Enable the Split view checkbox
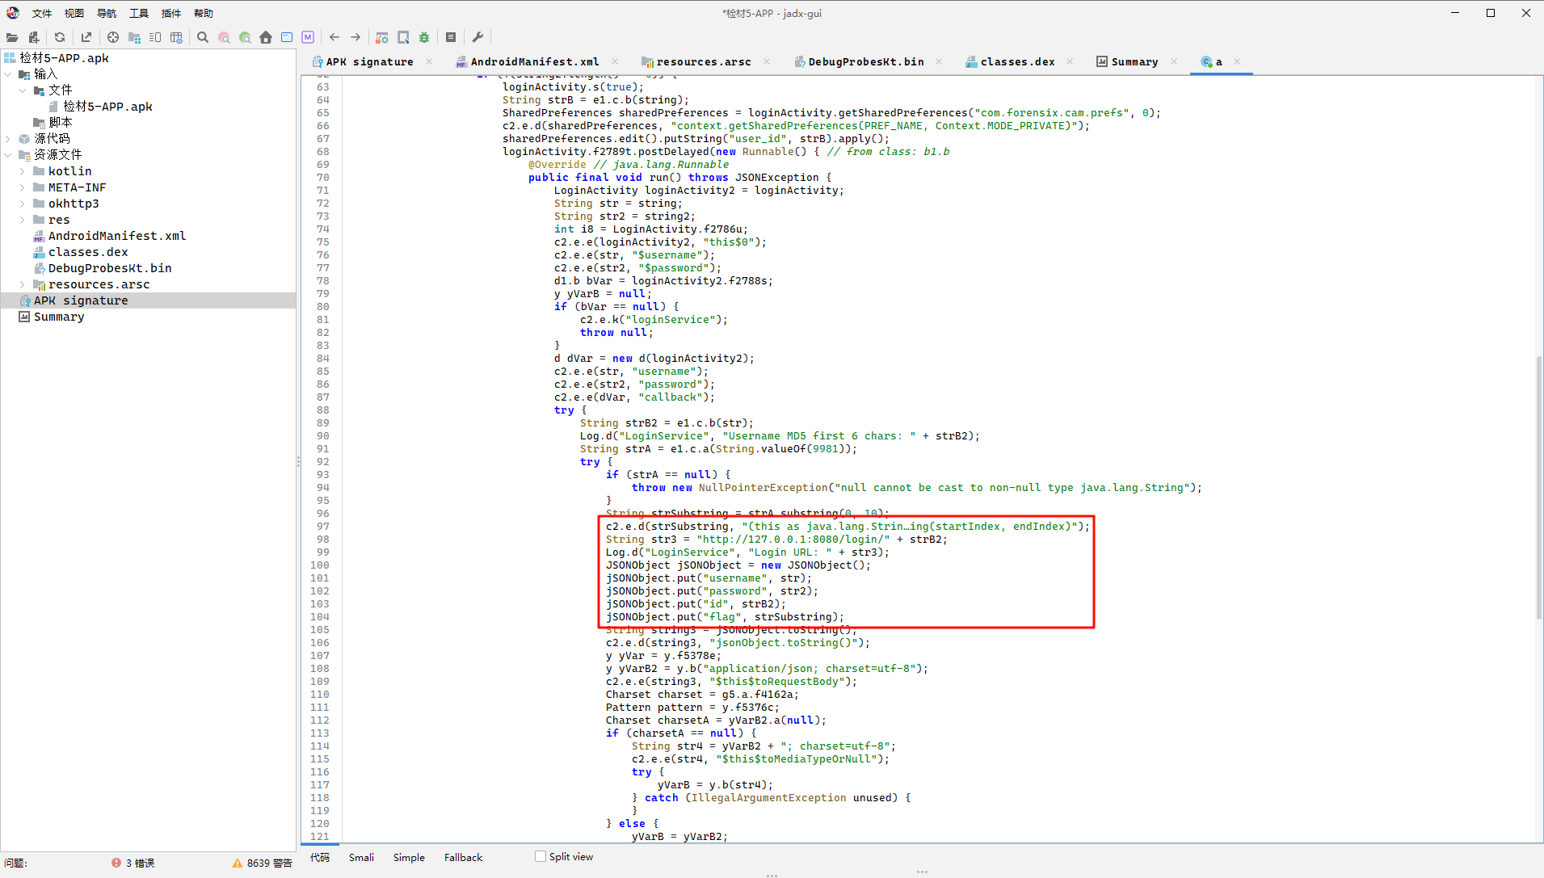The image size is (1544, 878). click(x=541, y=856)
